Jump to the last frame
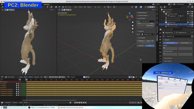The image size is (194, 109). [86, 103]
